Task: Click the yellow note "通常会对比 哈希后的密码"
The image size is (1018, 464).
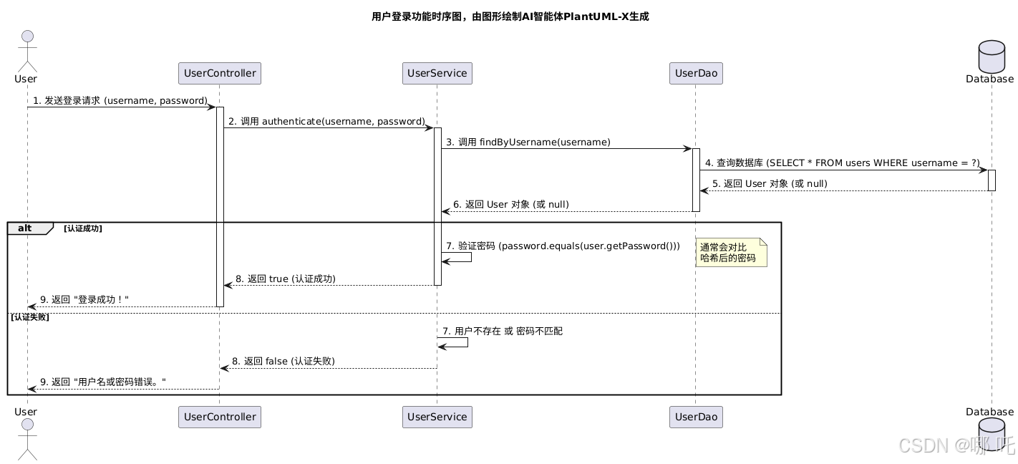Action: pyautogui.click(x=731, y=253)
